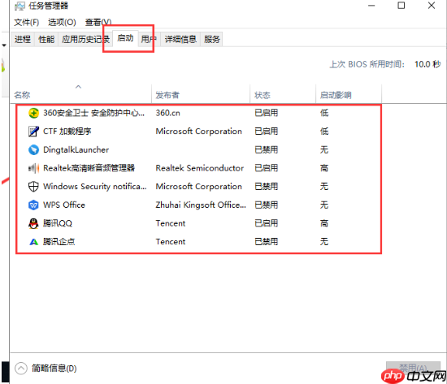The height and width of the screenshot is (384, 447).
Task: Click Zhuhai Kingsoft Office publisher cell
Action: tap(201, 205)
